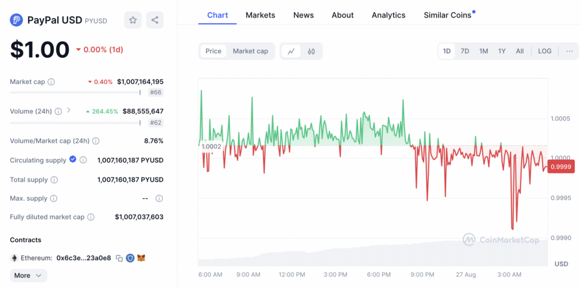Click the 1.0002 opening price label
This screenshot has height=289, width=580.
211,147
